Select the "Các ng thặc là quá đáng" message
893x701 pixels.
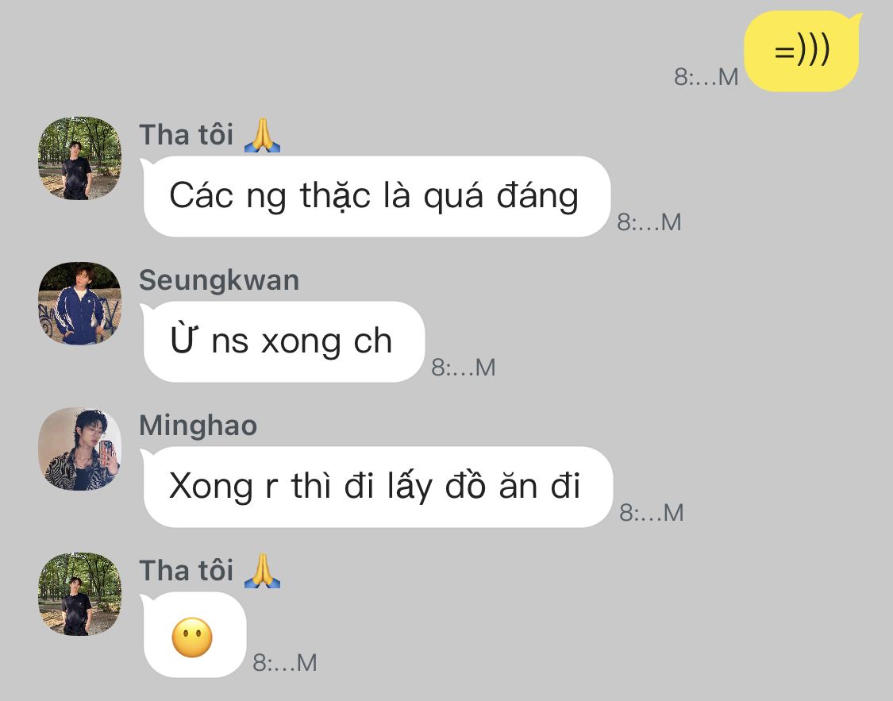[375, 196]
